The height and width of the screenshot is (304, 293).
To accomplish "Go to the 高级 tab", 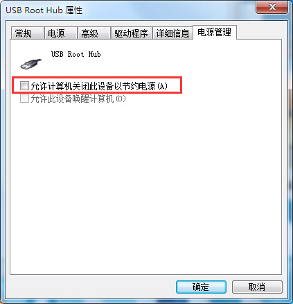I will point(94,33).
